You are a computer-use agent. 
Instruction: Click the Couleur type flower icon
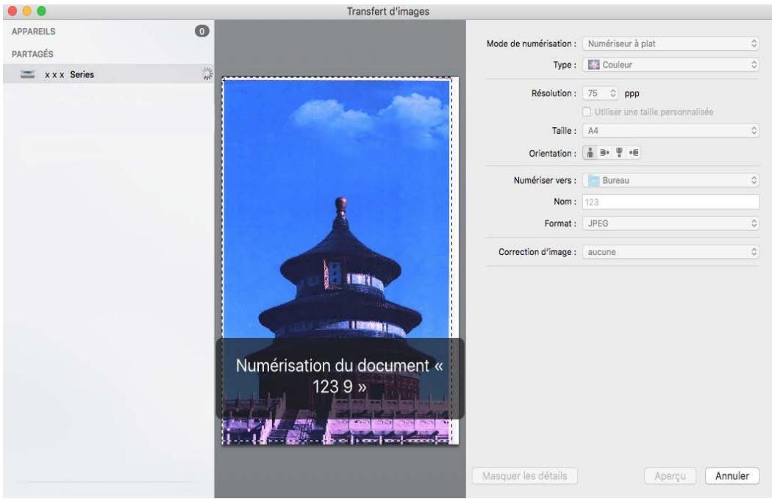coord(593,65)
